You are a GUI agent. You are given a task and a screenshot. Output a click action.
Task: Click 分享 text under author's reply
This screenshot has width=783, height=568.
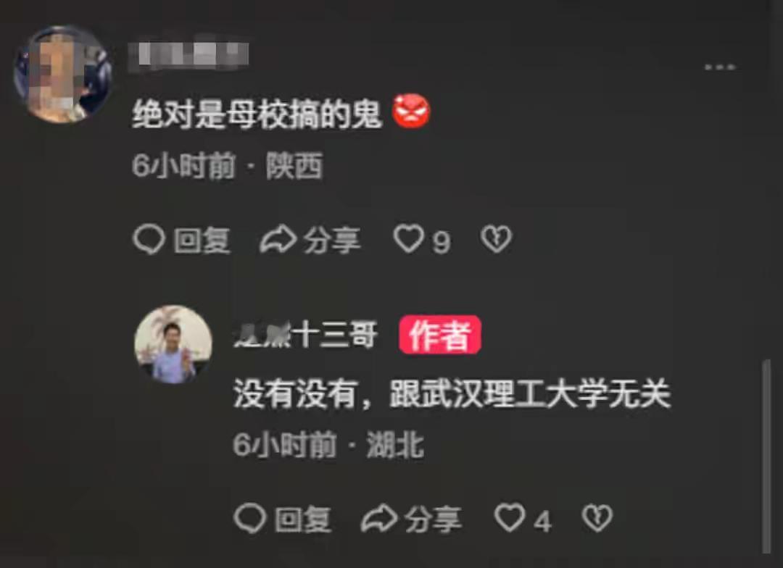pyautogui.click(x=432, y=519)
